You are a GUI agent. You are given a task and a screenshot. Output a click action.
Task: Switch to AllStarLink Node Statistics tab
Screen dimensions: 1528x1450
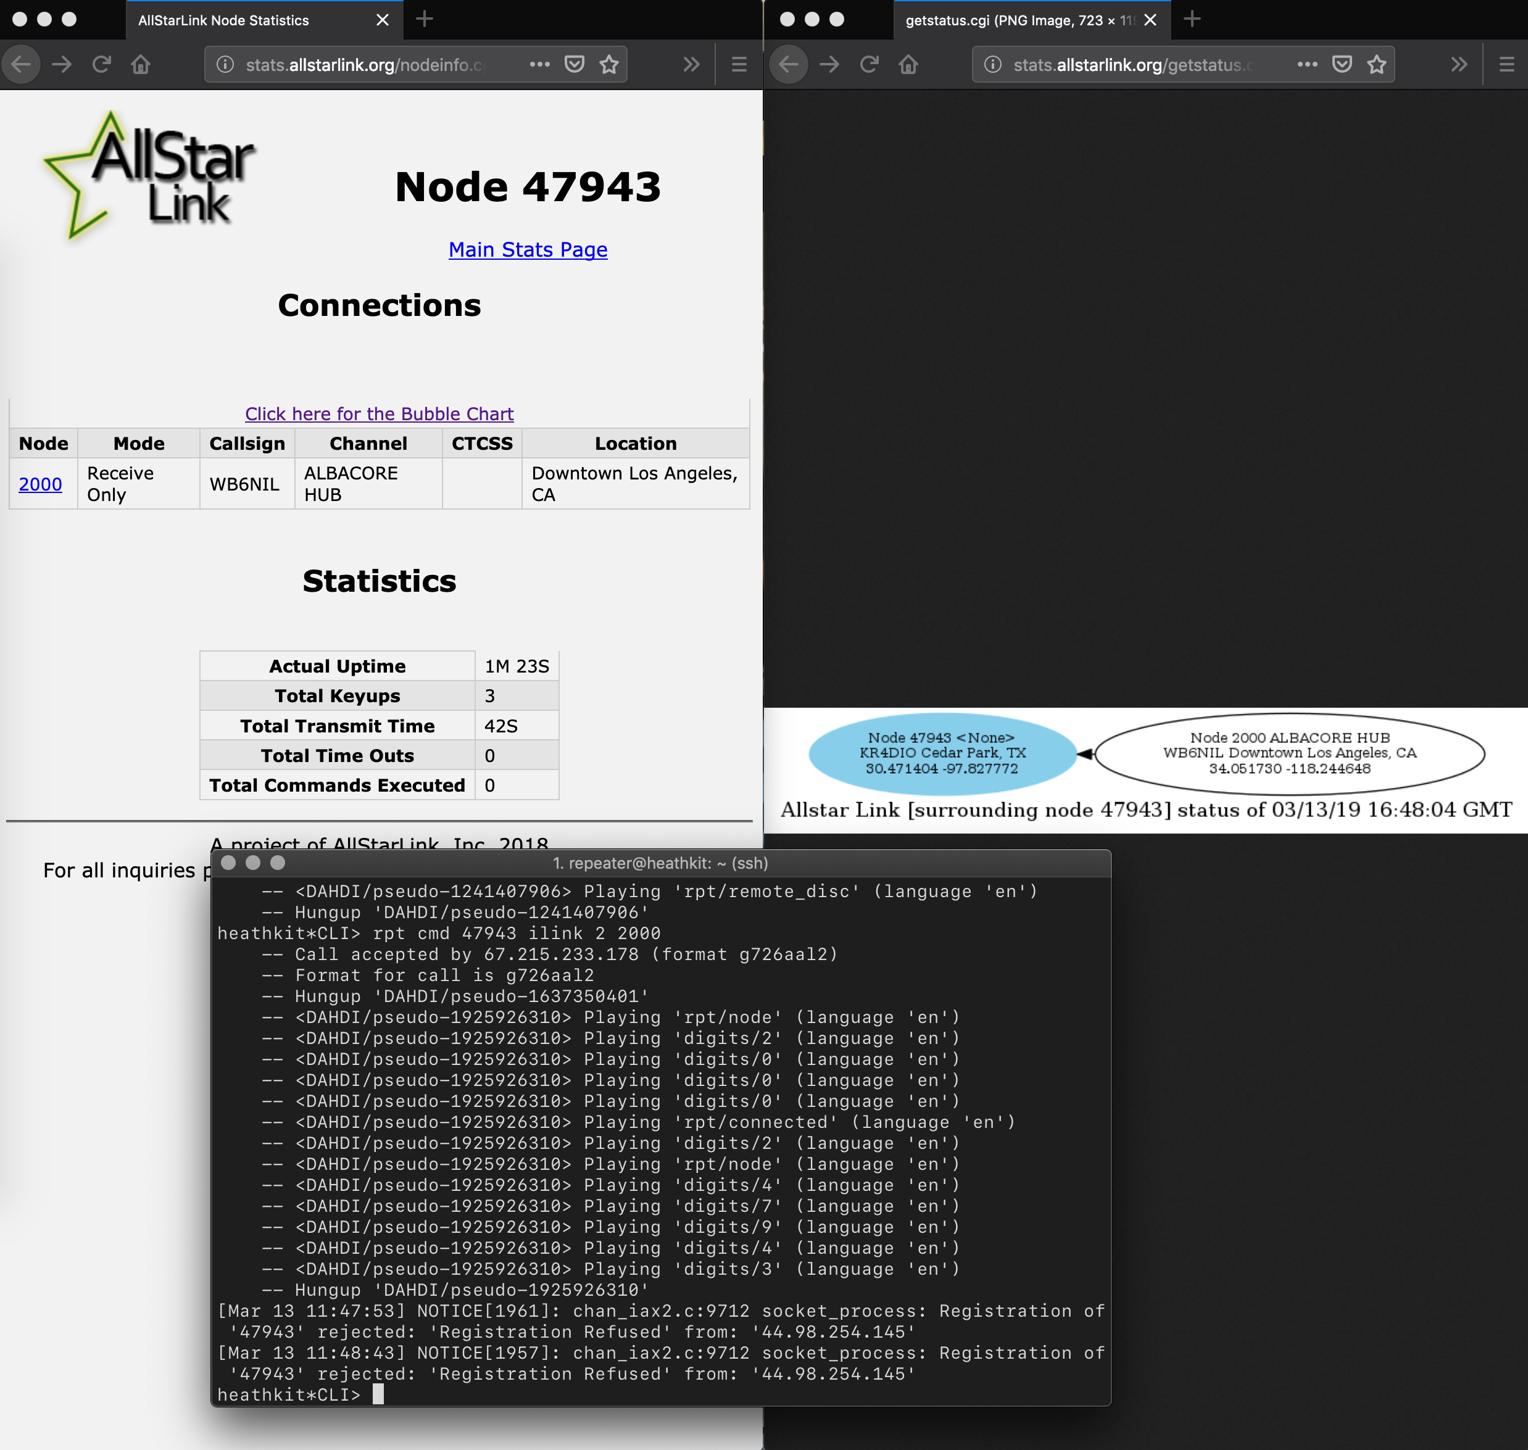coord(224,21)
